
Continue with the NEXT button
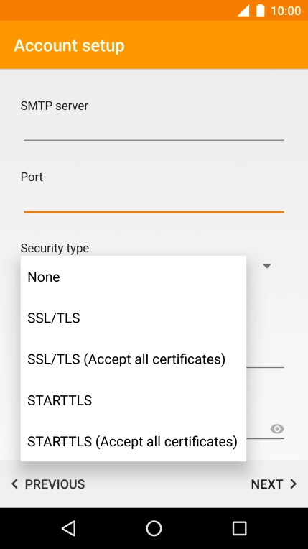pos(274,484)
